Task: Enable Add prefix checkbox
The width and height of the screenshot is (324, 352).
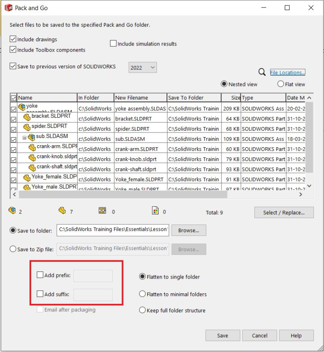Action: 40,275
